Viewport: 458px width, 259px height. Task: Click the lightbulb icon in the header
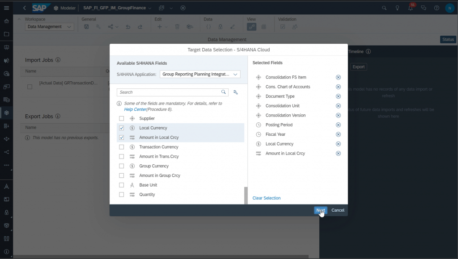pyautogui.click(x=397, y=8)
